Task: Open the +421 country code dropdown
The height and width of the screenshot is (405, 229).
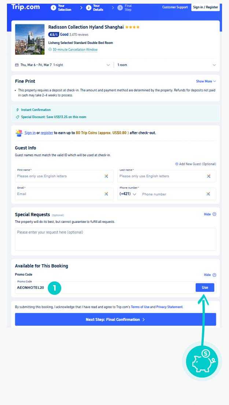Action: 128,194
